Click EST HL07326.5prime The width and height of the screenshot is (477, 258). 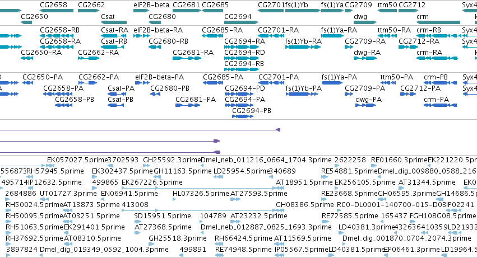(201, 194)
